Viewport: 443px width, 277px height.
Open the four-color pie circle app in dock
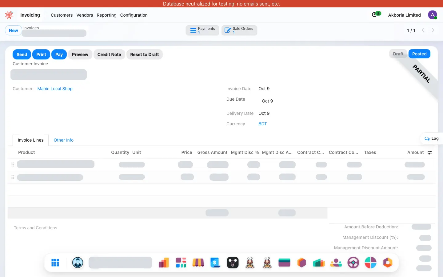point(370,263)
